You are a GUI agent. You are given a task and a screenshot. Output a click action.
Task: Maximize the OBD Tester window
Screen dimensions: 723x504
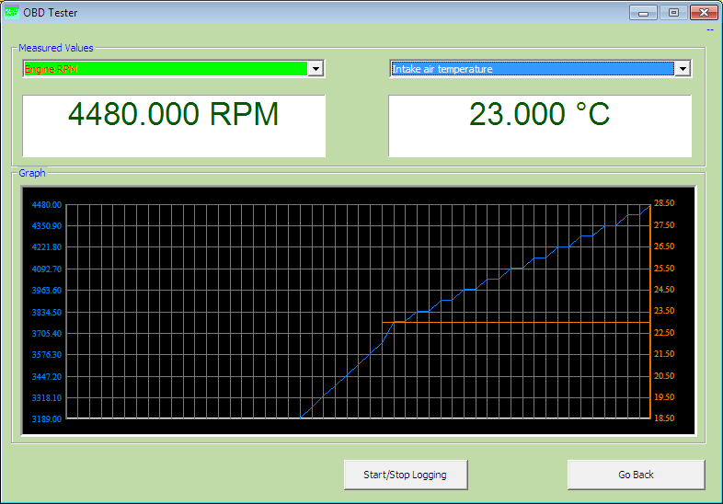point(673,13)
